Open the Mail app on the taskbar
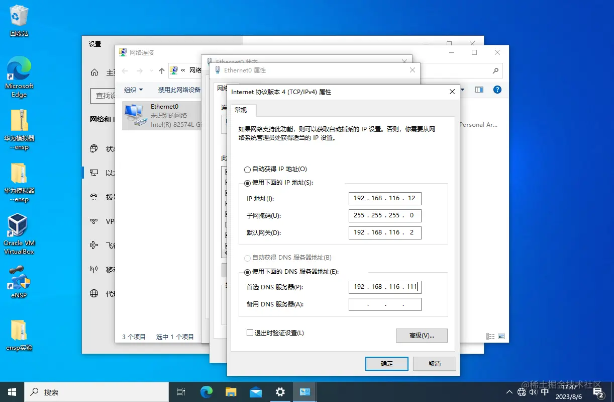614x402 pixels. pos(255,392)
